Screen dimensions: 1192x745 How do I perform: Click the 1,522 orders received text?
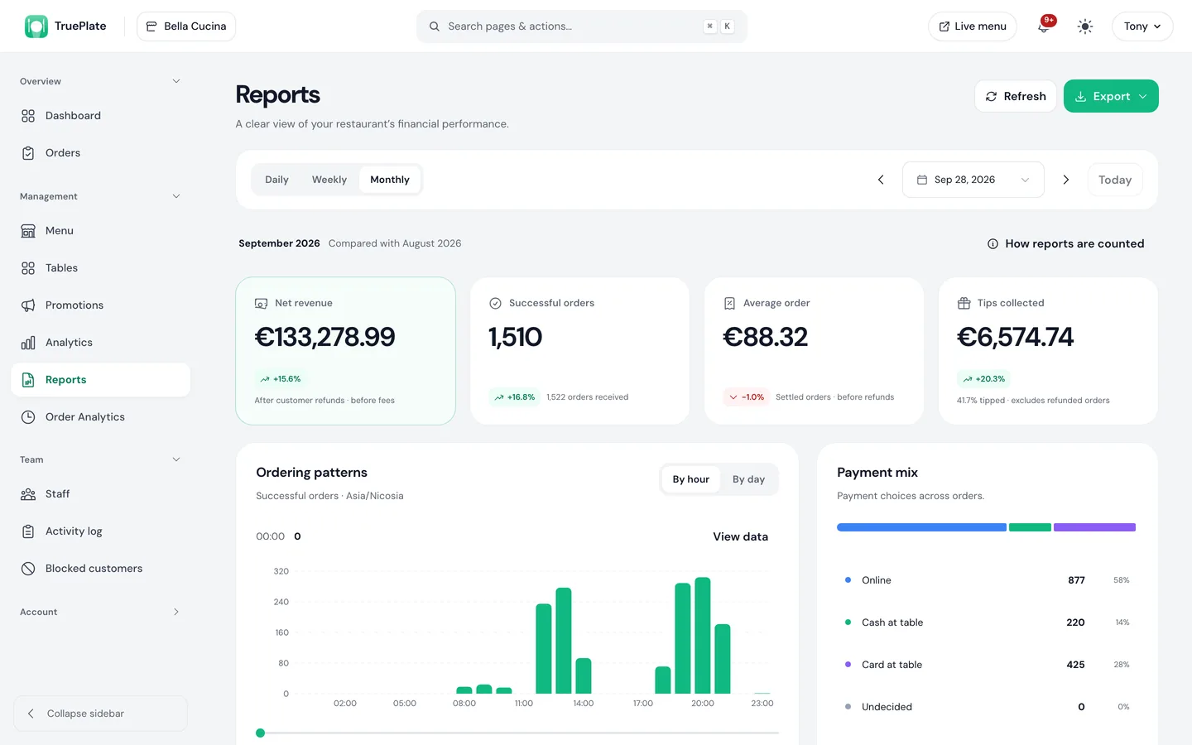click(x=587, y=397)
